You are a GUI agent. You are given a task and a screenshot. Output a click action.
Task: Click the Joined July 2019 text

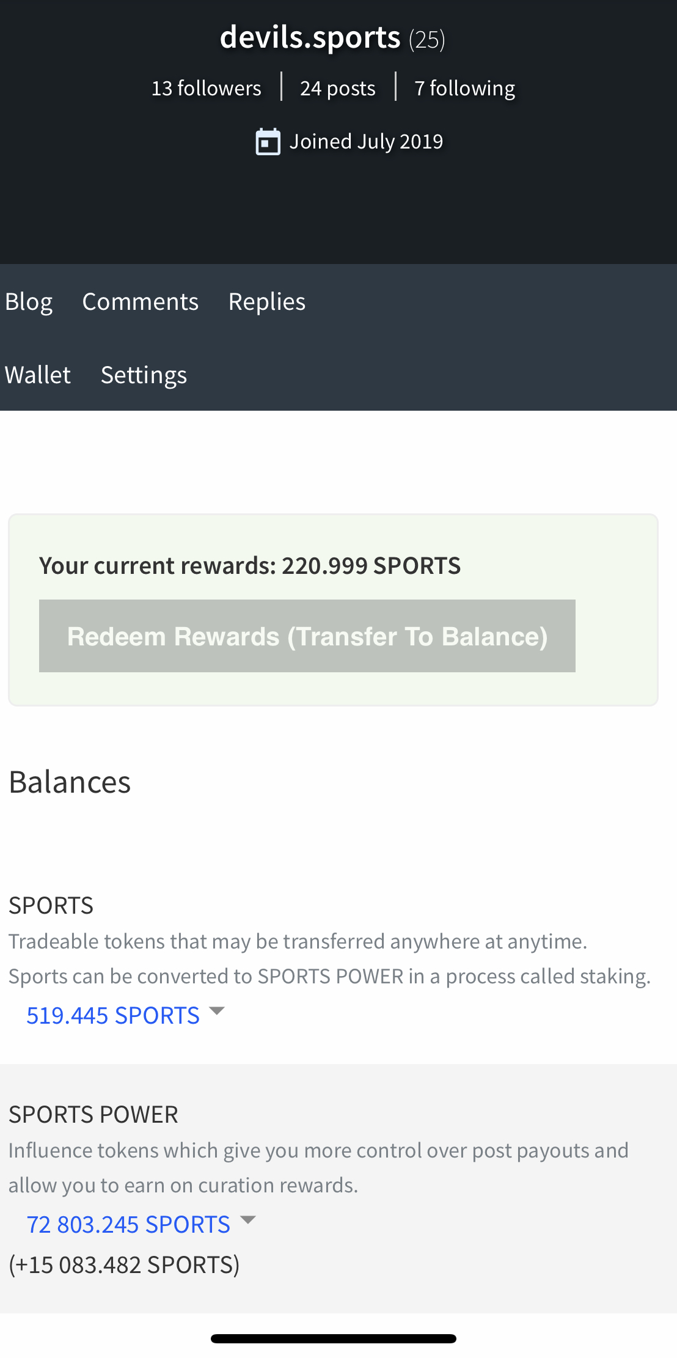pos(367,142)
